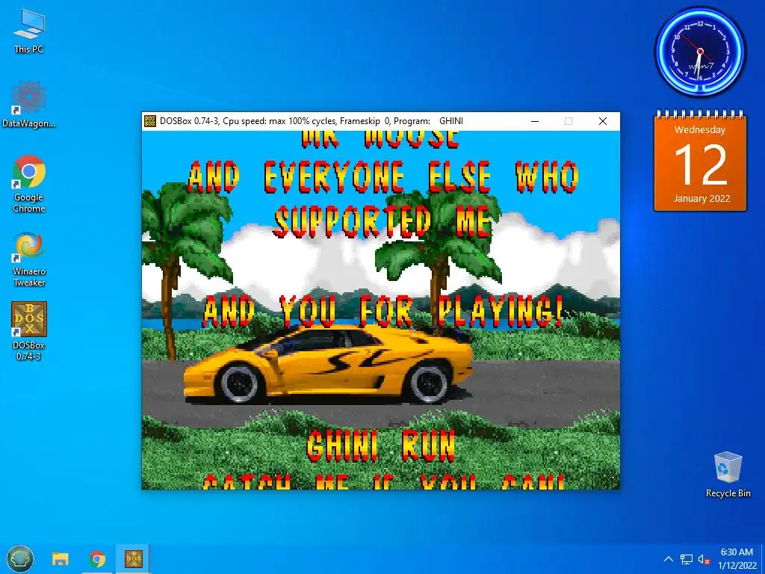Open File Explorer from the taskbar
The height and width of the screenshot is (574, 765).
click(x=61, y=559)
